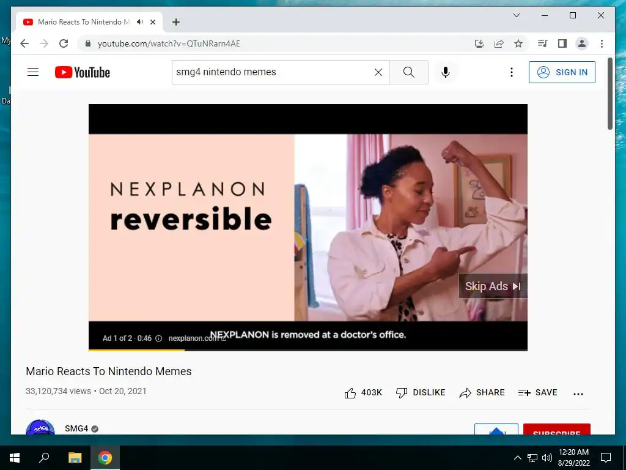Reload the YouTube page
626x470 pixels.
pyautogui.click(x=64, y=43)
